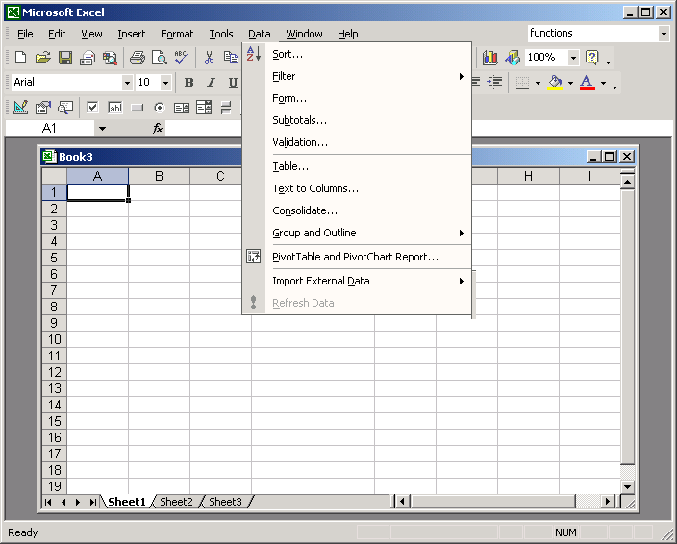Screen dimensions: 677x544
Task: Select the Option Button control tool
Action: click(160, 107)
